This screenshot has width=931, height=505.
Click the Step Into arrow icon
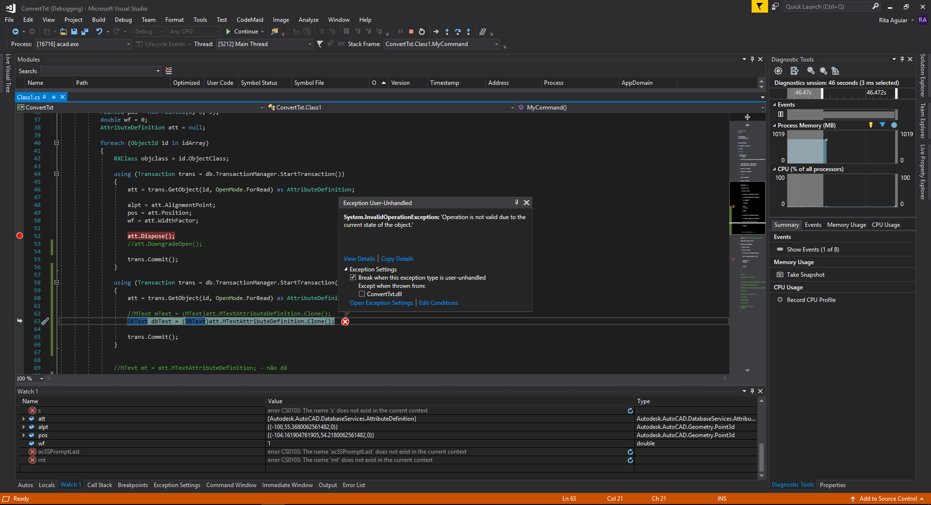[447, 32]
